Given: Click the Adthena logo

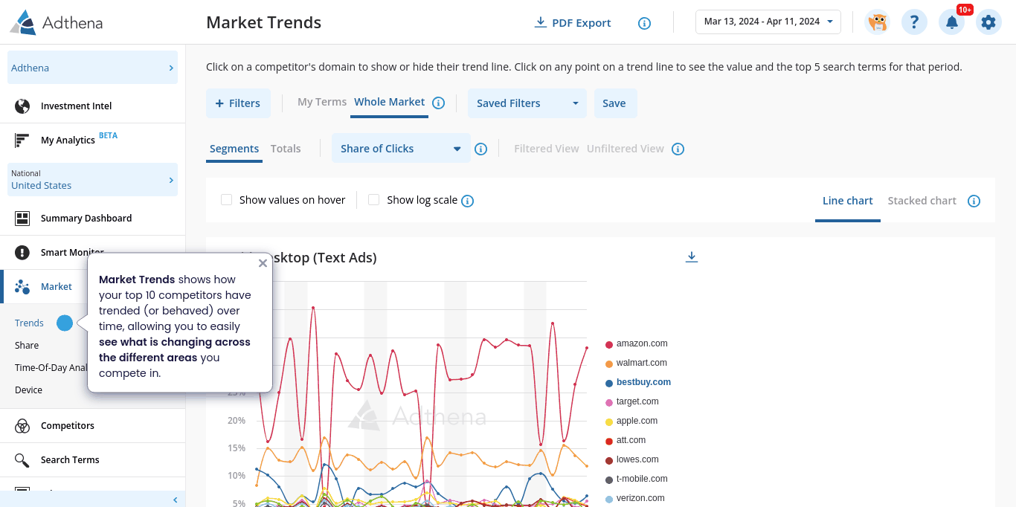Looking at the screenshot, I should 57,22.
